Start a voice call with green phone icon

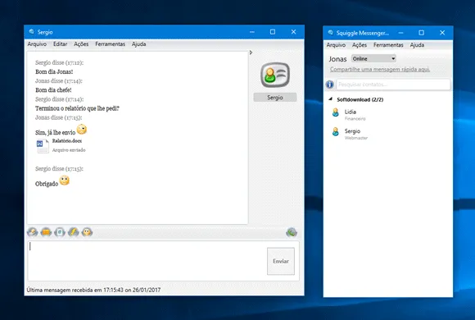coord(292,232)
